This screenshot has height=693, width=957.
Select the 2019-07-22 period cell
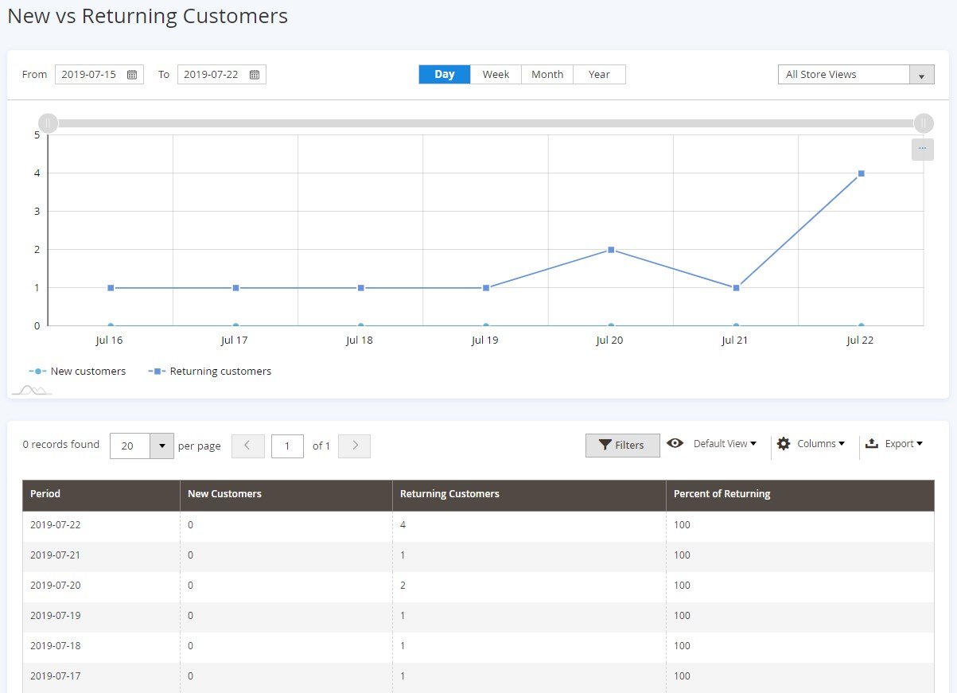point(101,525)
